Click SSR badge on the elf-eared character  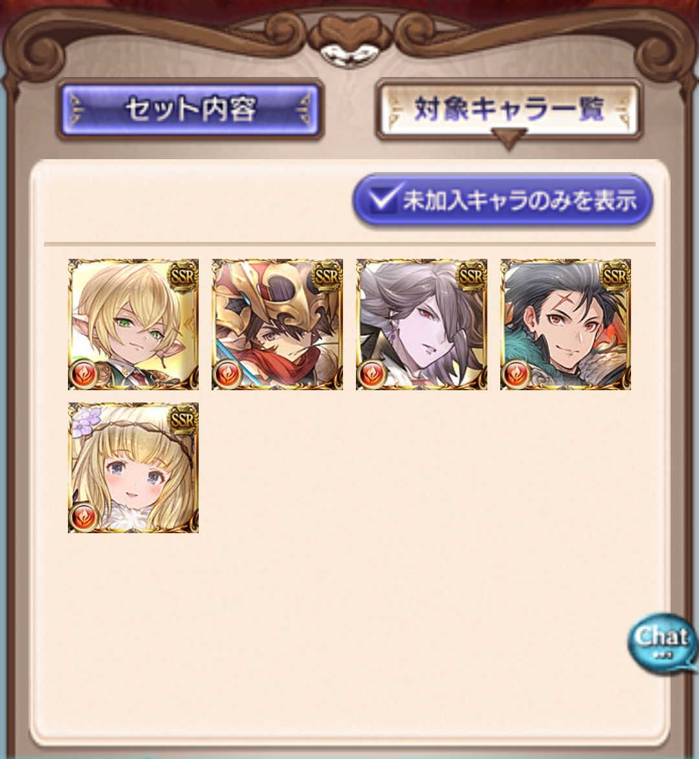click(183, 277)
